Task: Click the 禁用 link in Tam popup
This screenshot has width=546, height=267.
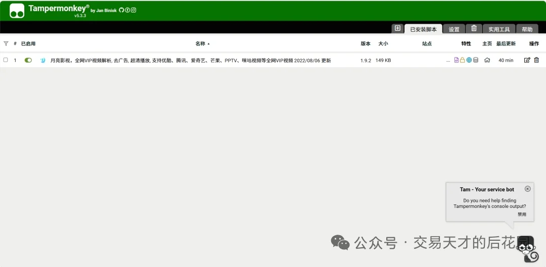Action: click(522, 214)
